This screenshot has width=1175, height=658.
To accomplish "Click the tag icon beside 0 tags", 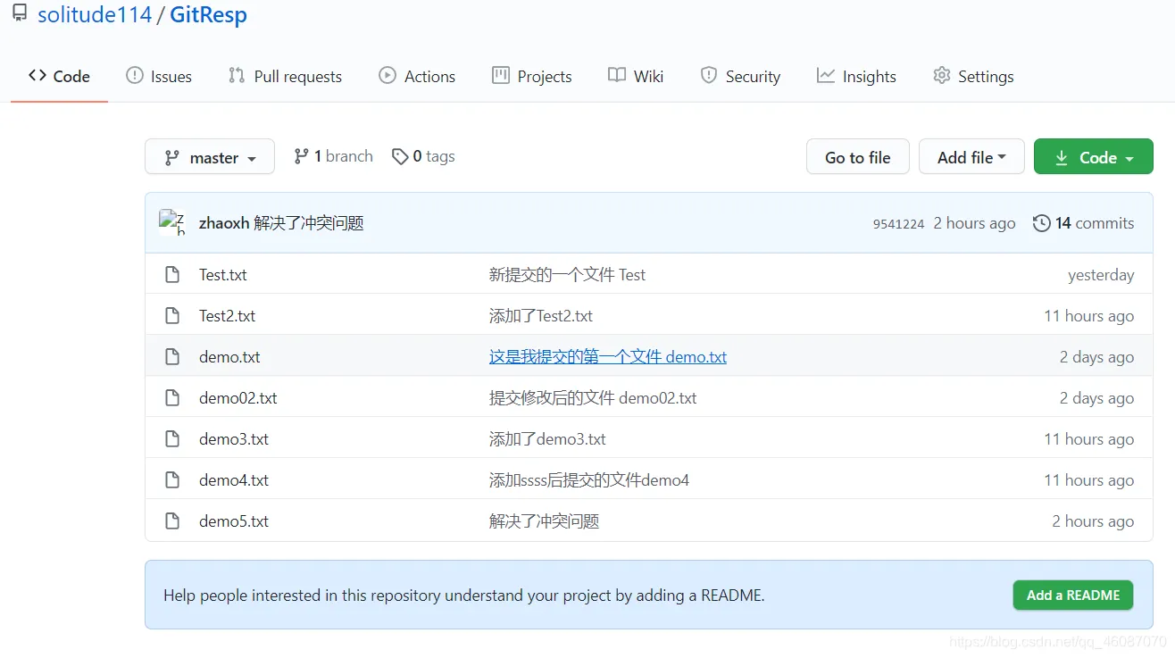I will (x=400, y=156).
